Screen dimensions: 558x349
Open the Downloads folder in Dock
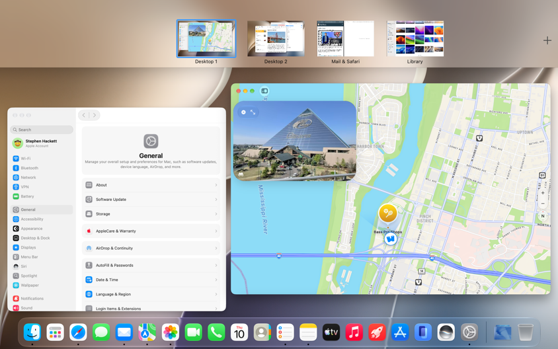[502, 332]
